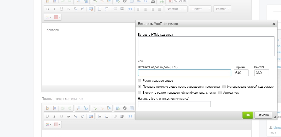Toggle Italic in the вввввв editor toolbar
The height and width of the screenshot is (137, 281).
point(54,9)
